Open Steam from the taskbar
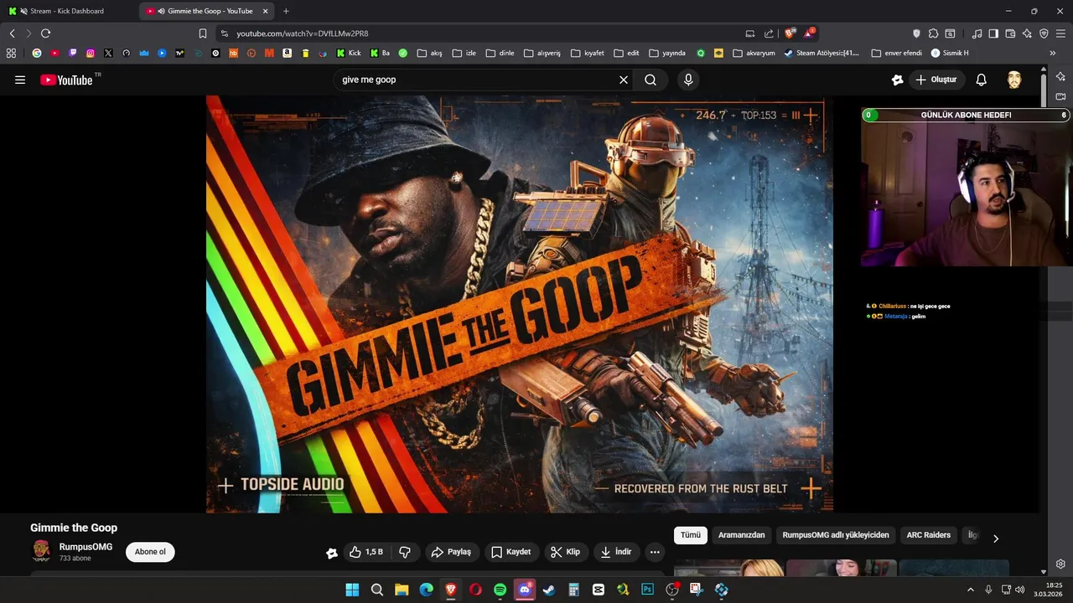The image size is (1073, 603). click(x=549, y=590)
